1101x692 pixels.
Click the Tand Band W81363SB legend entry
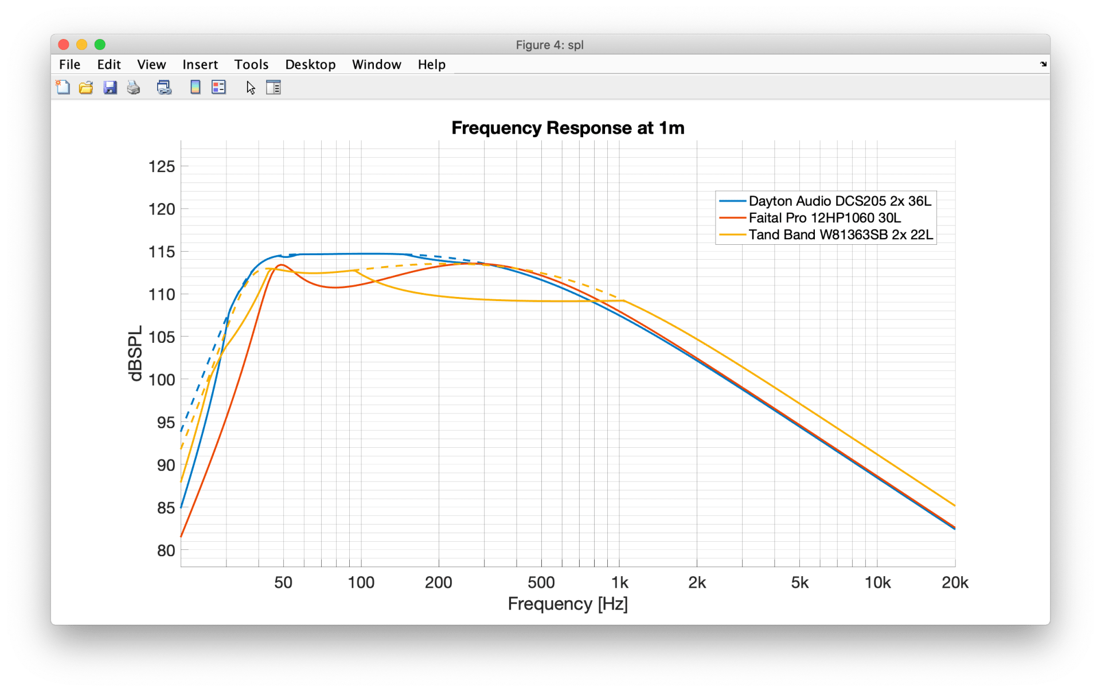coord(840,234)
